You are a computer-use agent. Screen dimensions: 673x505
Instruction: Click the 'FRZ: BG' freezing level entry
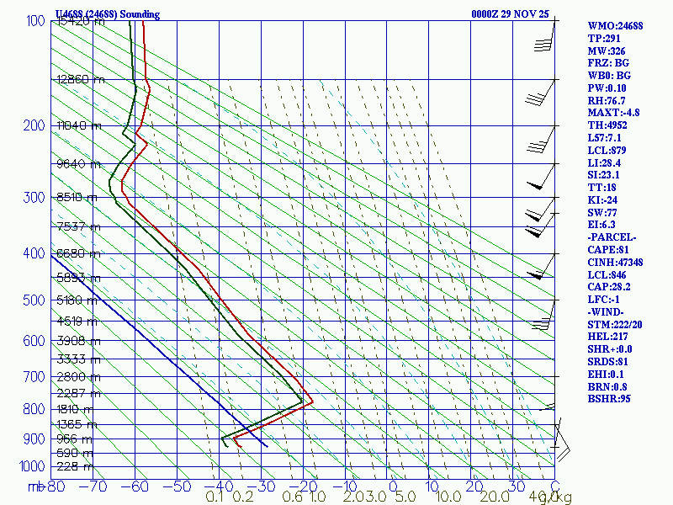coord(608,64)
